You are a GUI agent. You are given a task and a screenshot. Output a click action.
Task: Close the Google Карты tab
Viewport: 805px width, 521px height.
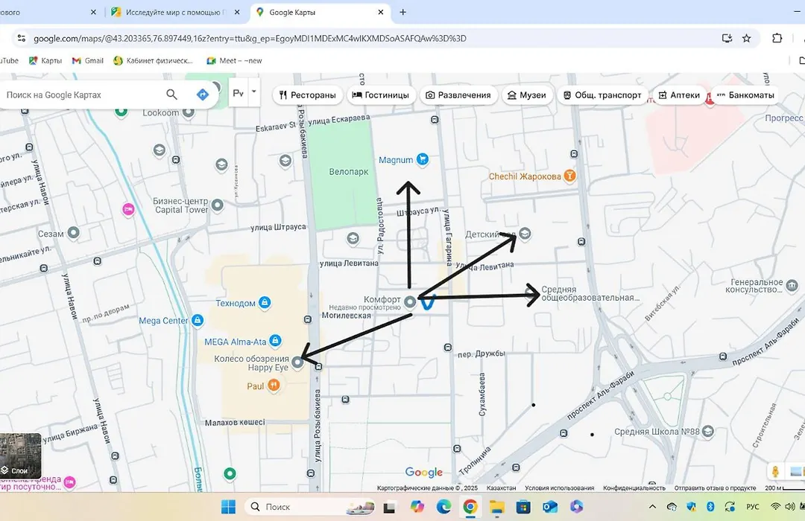[x=380, y=12]
